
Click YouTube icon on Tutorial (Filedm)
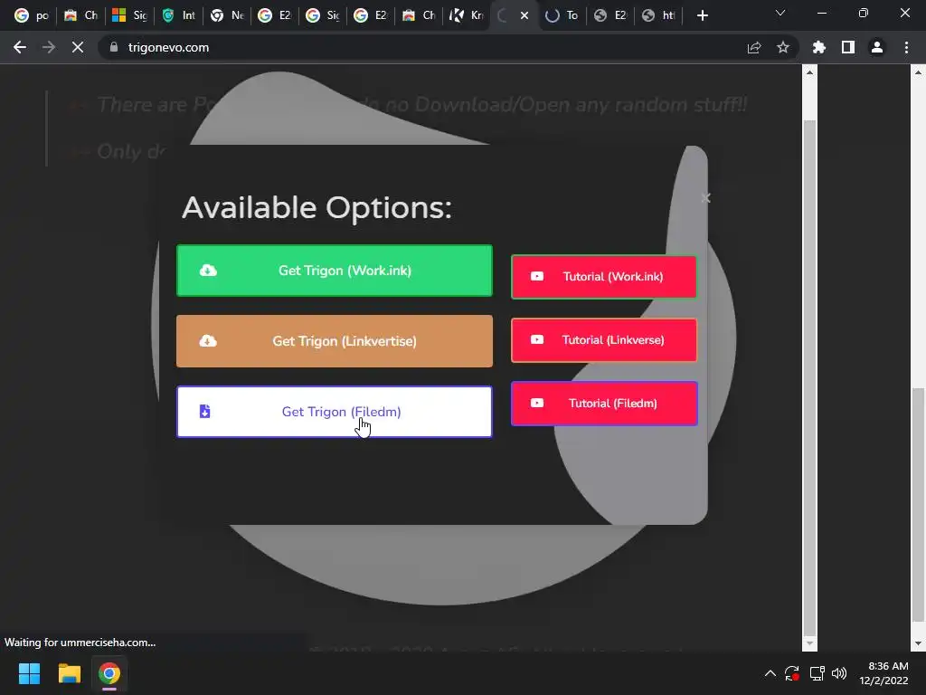[x=537, y=403]
